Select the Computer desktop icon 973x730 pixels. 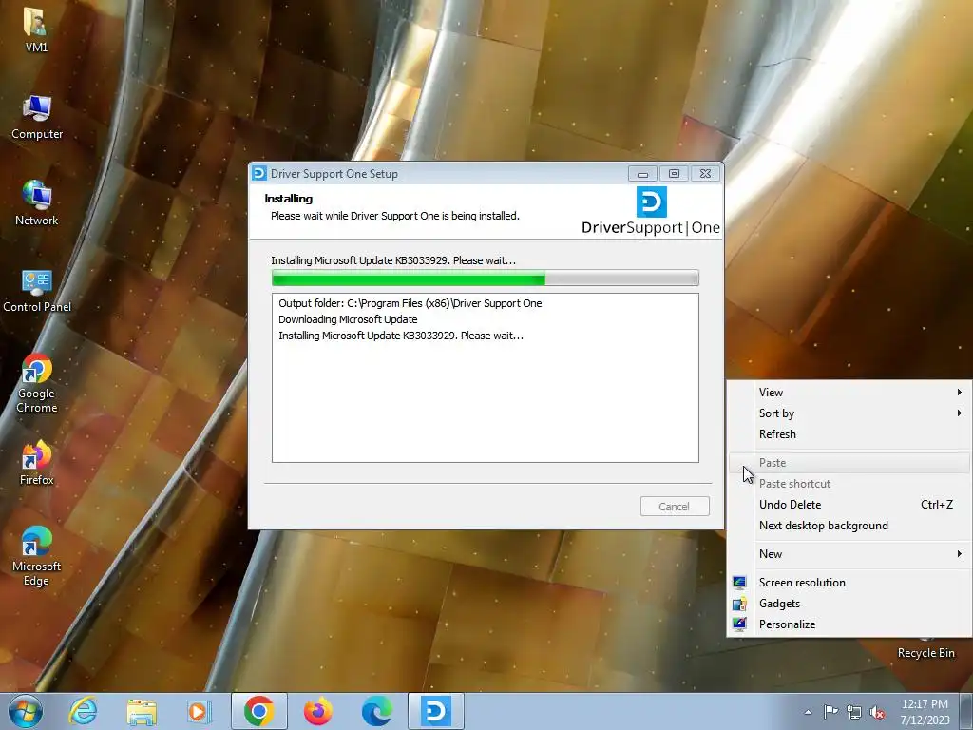pos(37,117)
